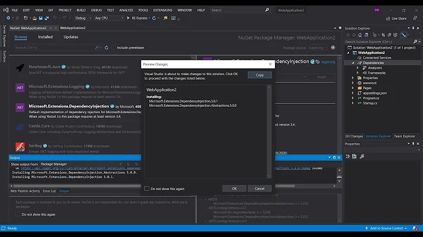This screenshot has height=237, width=423.
Task: Click Add to Source Control in status bar
Action: pos(387,228)
